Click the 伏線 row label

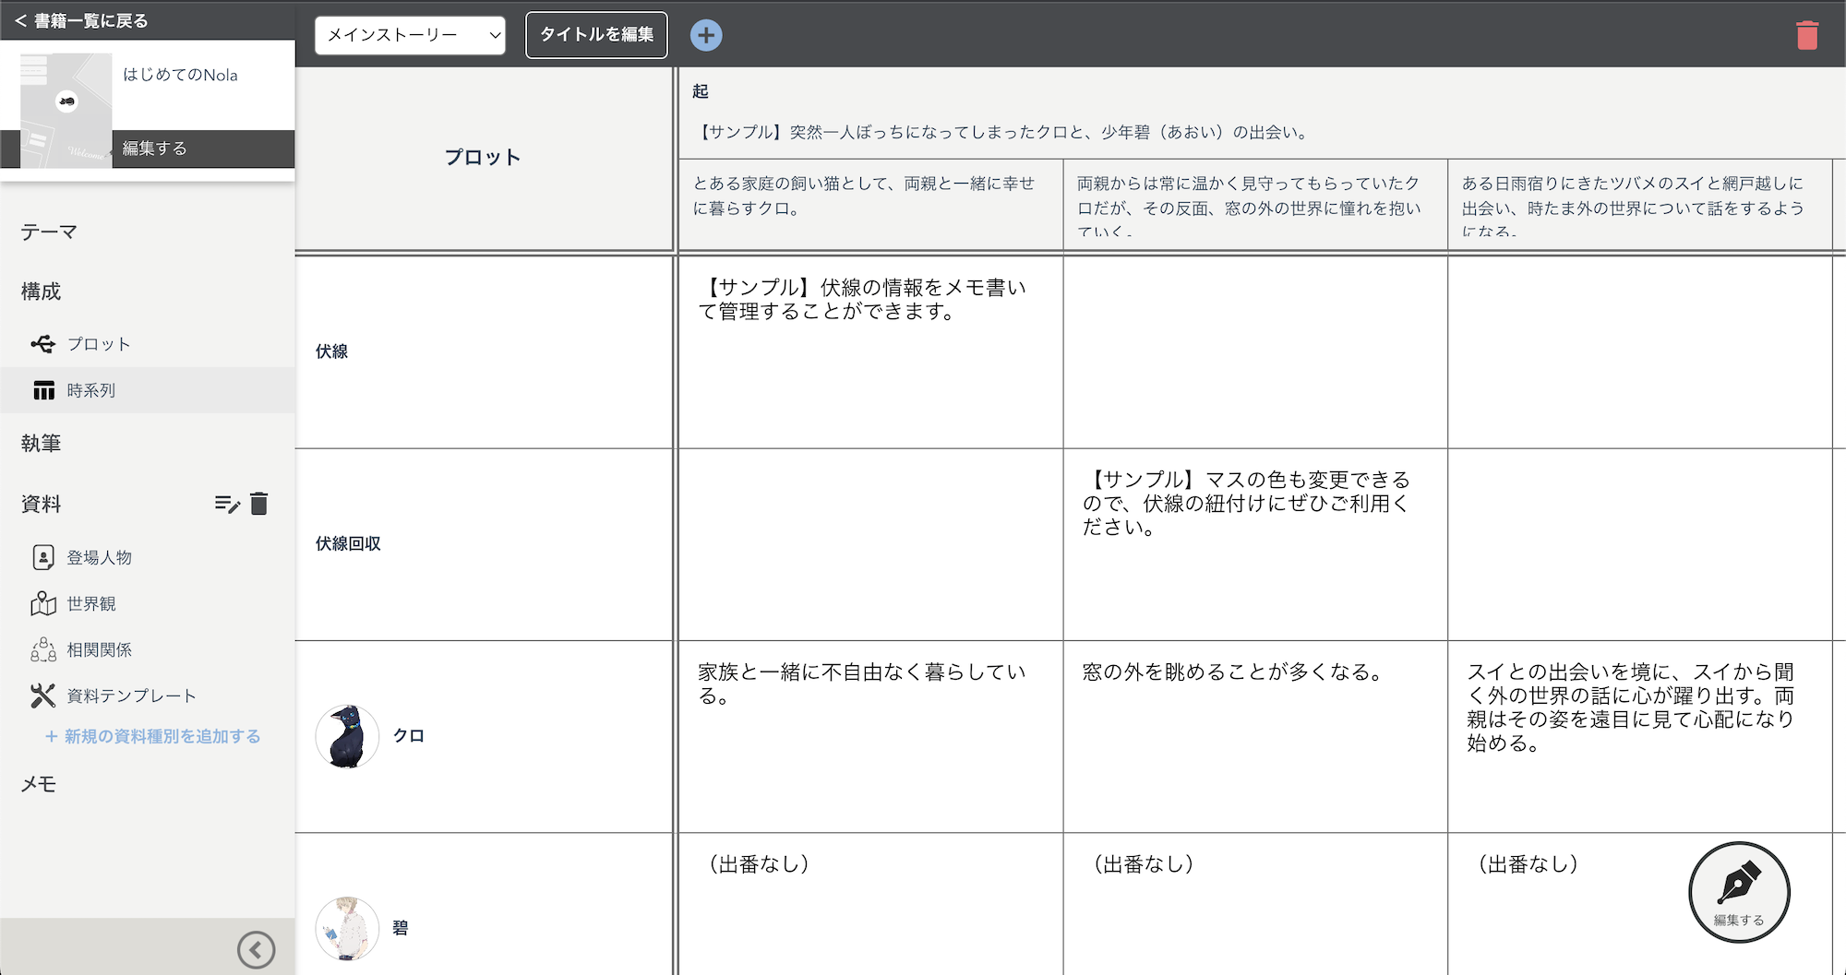click(332, 351)
